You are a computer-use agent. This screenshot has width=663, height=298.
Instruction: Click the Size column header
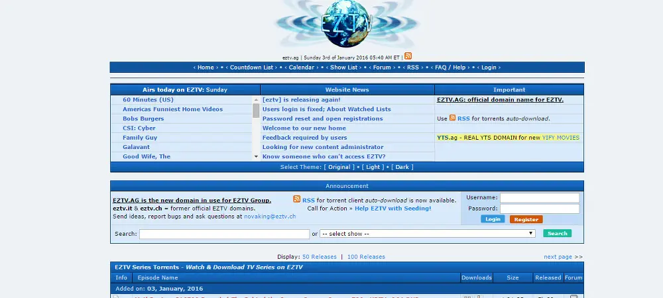click(512, 277)
